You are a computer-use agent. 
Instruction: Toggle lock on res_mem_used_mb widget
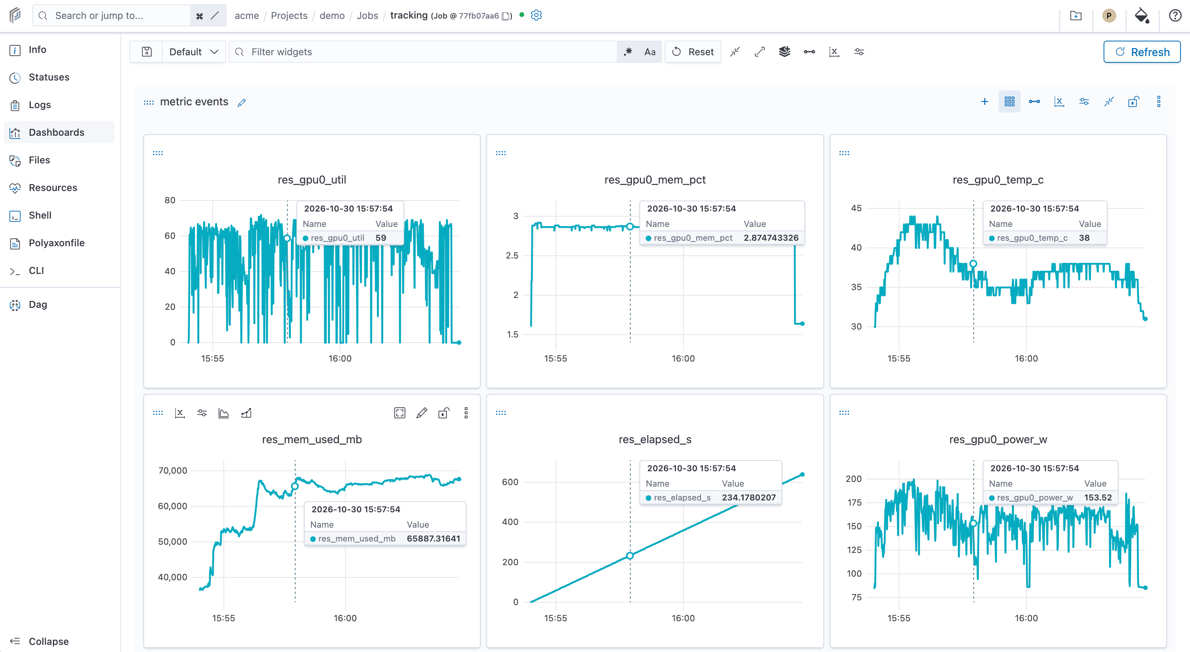point(444,413)
